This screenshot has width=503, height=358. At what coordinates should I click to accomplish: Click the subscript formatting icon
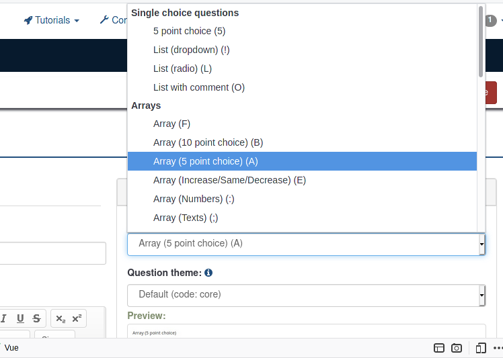point(61,318)
